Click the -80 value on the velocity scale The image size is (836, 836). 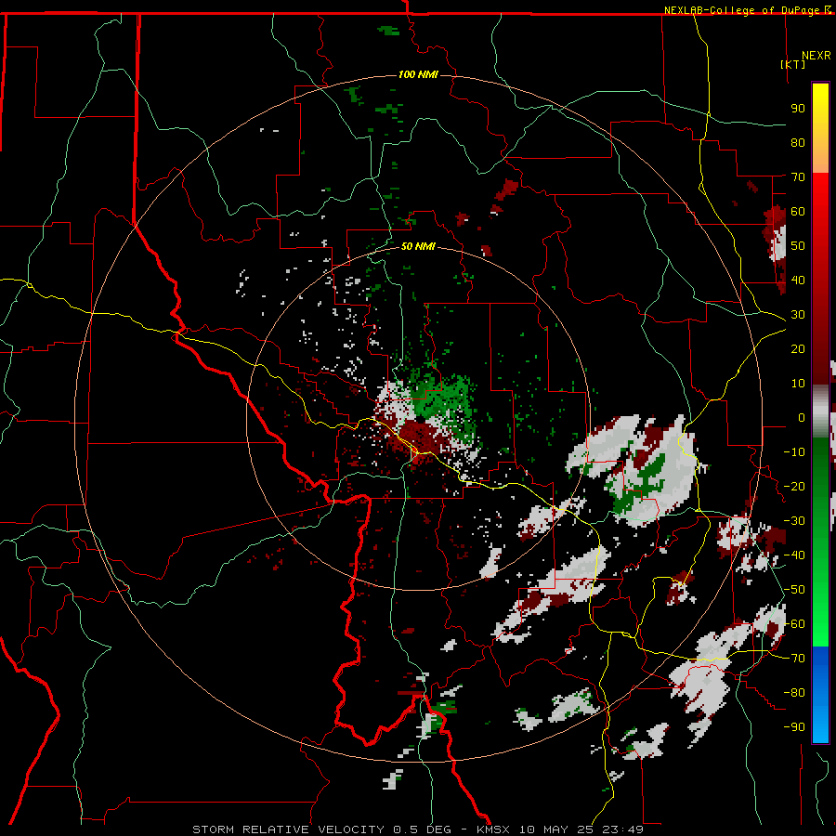click(x=794, y=693)
